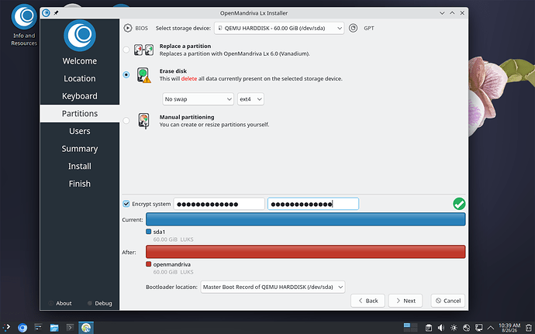Click the confirm passphrase field

click(x=313, y=204)
